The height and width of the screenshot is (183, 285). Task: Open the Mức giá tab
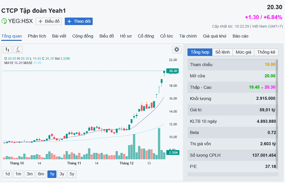pos(243,52)
